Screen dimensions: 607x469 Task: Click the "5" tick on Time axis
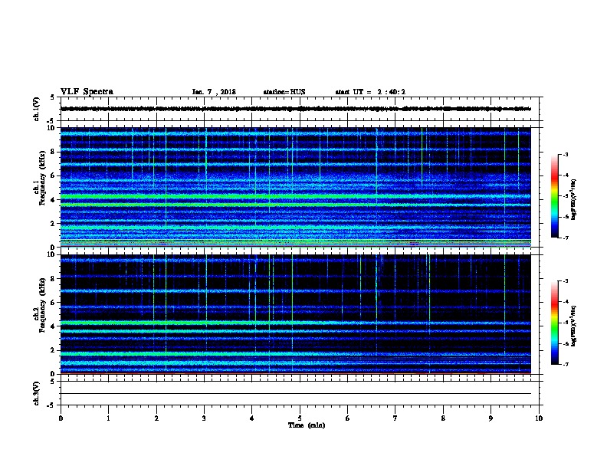[x=300, y=418]
